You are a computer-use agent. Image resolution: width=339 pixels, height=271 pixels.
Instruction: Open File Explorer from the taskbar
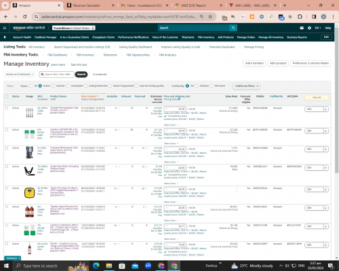tap(109, 266)
